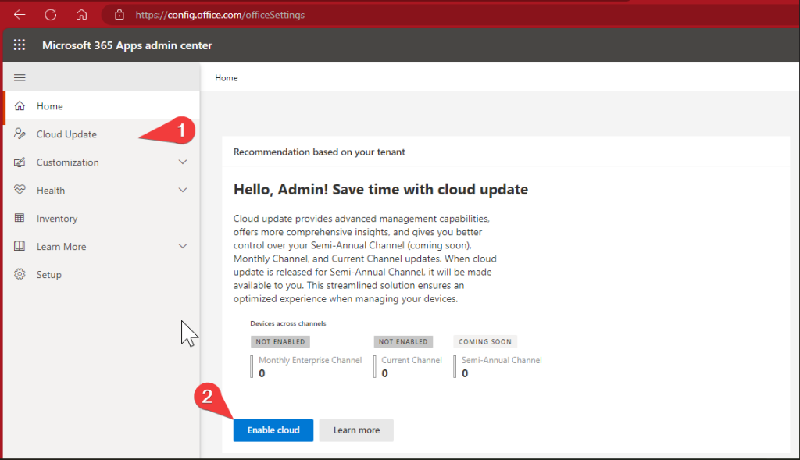Screen dimensions: 800x460
Task: Click the Setup gear icon
Action: [20, 274]
